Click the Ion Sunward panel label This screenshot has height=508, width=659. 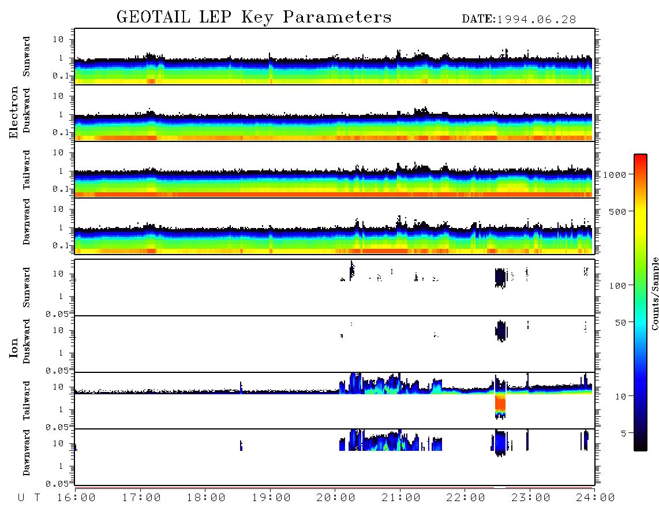point(27,287)
